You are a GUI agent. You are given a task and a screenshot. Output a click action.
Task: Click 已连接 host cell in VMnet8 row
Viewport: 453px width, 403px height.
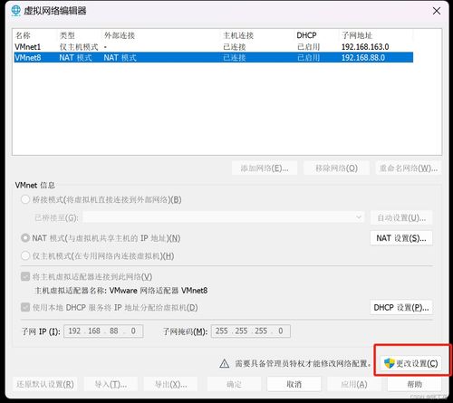pyautogui.click(x=235, y=58)
